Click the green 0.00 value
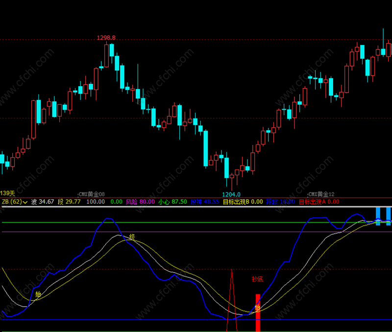The height and width of the screenshot is (332, 392). (x=116, y=202)
